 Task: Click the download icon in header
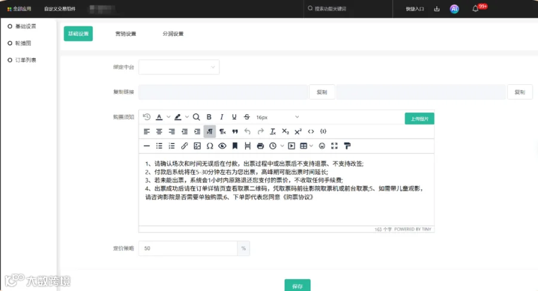coord(437,9)
